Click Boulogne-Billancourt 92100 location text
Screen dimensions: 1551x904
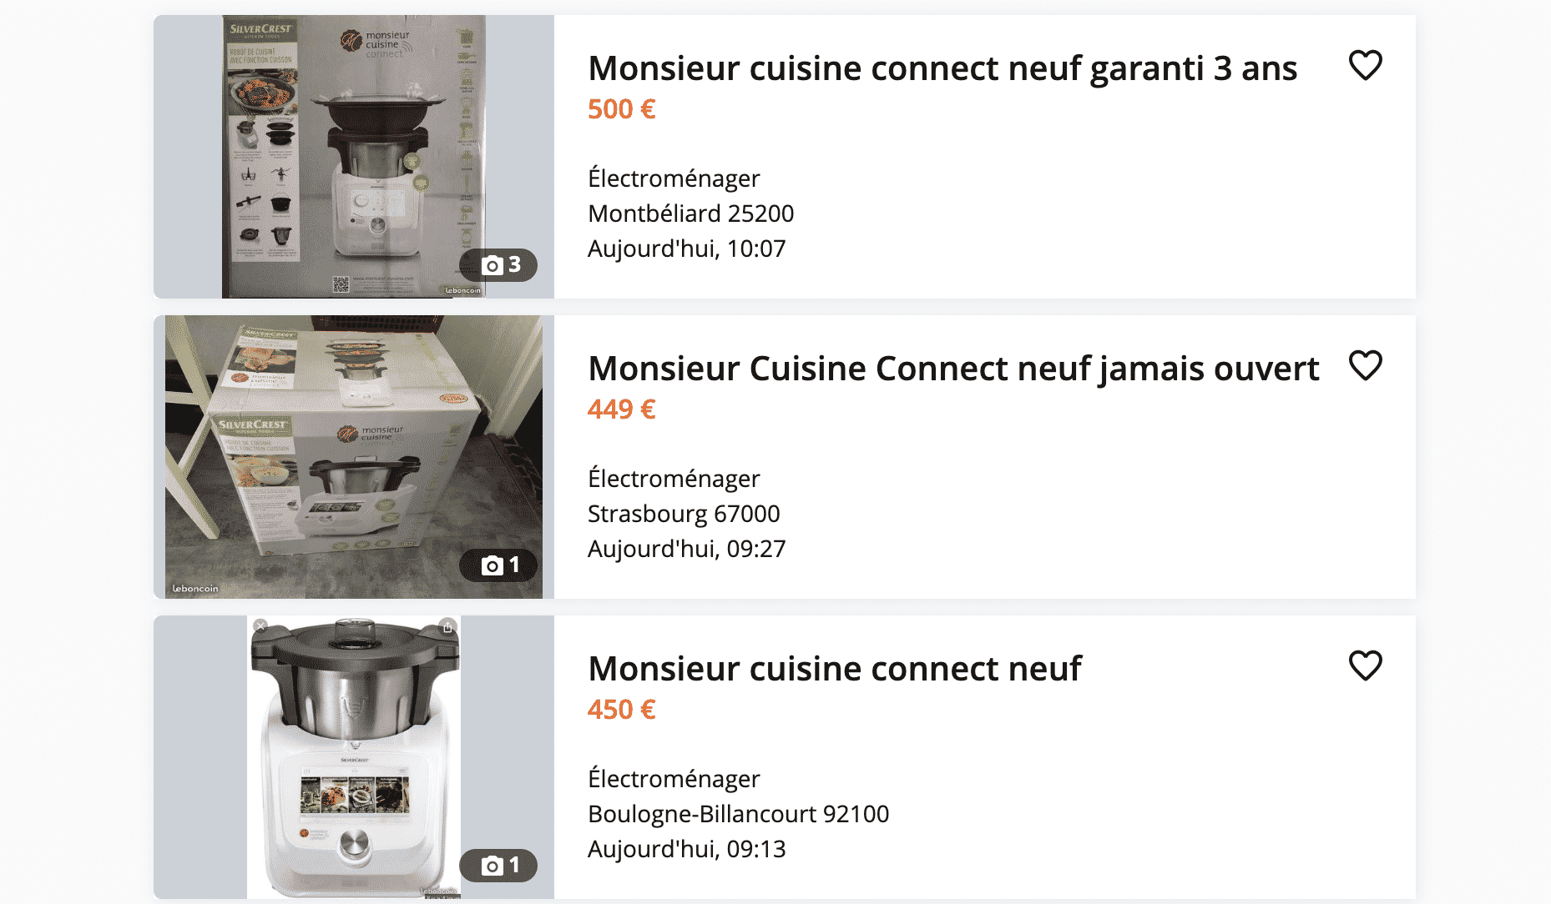[x=739, y=814]
